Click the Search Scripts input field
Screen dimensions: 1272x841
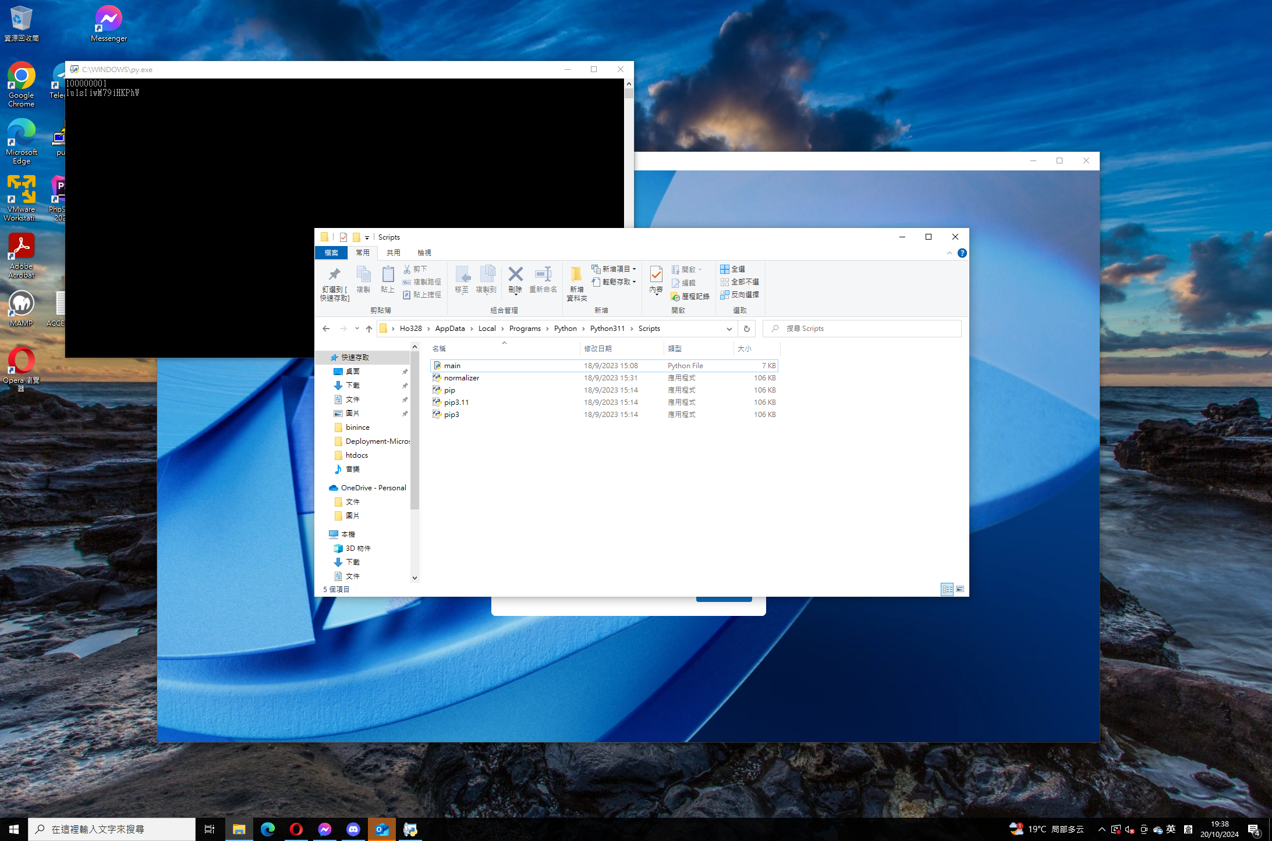click(x=862, y=329)
